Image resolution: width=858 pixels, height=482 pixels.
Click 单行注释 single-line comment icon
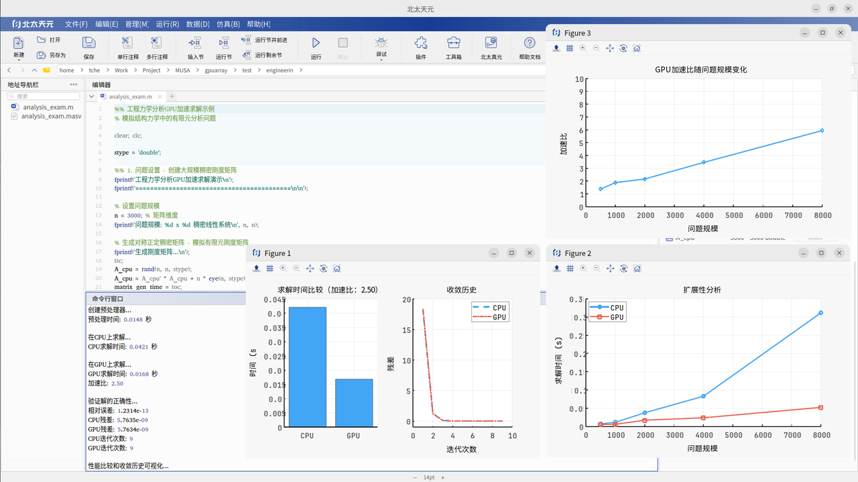pos(127,43)
